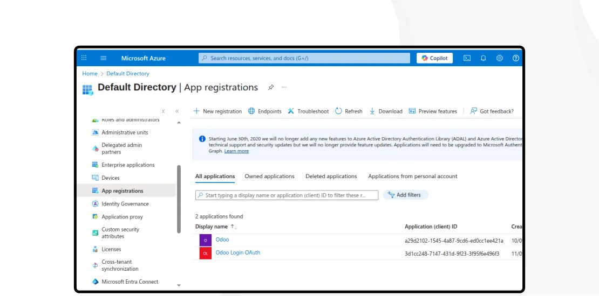The width and height of the screenshot is (599, 296).
Task: Click the Copilot button
Action: (434, 58)
